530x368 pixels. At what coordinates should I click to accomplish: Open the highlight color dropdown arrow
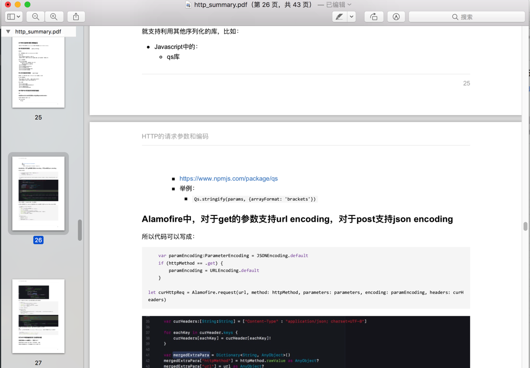tap(351, 17)
